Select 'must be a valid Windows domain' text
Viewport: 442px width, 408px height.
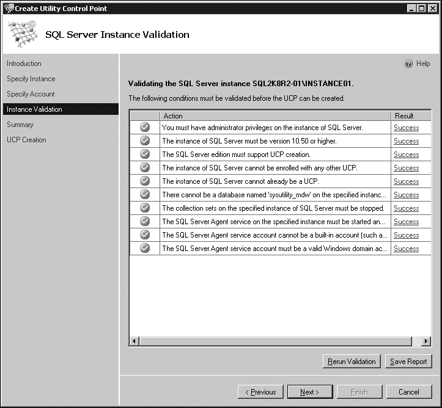(x=275, y=249)
